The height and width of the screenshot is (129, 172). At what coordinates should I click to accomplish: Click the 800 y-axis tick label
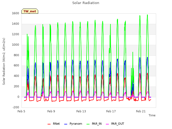click(x=16, y=55)
